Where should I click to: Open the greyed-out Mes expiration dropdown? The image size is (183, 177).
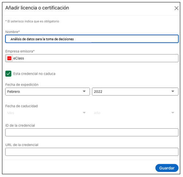[47, 113]
